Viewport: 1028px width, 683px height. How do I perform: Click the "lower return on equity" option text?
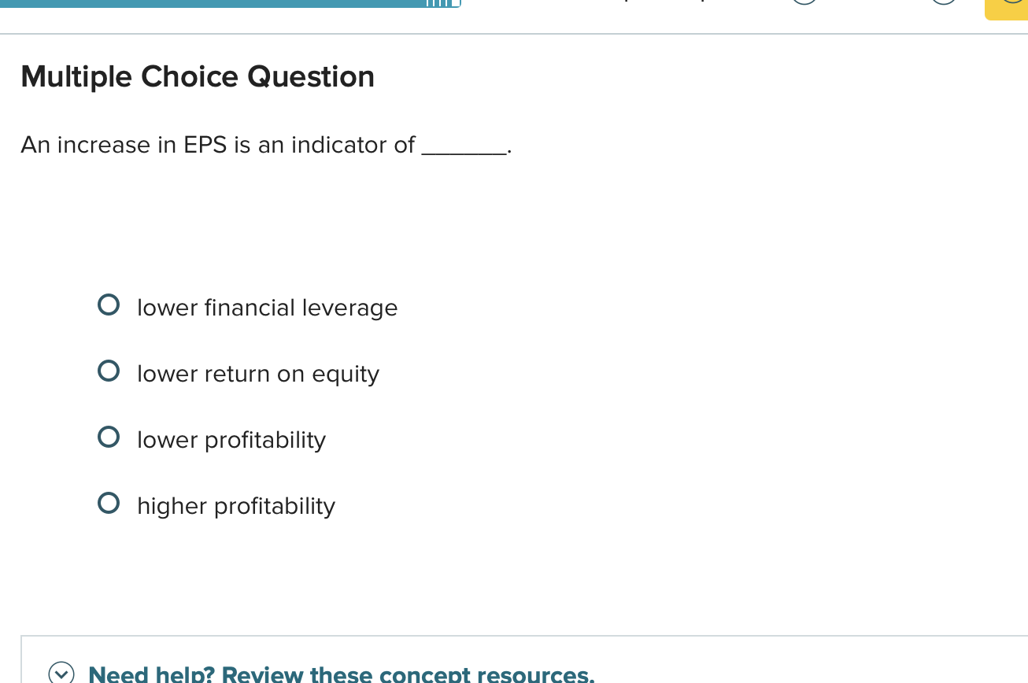point(258,374)
